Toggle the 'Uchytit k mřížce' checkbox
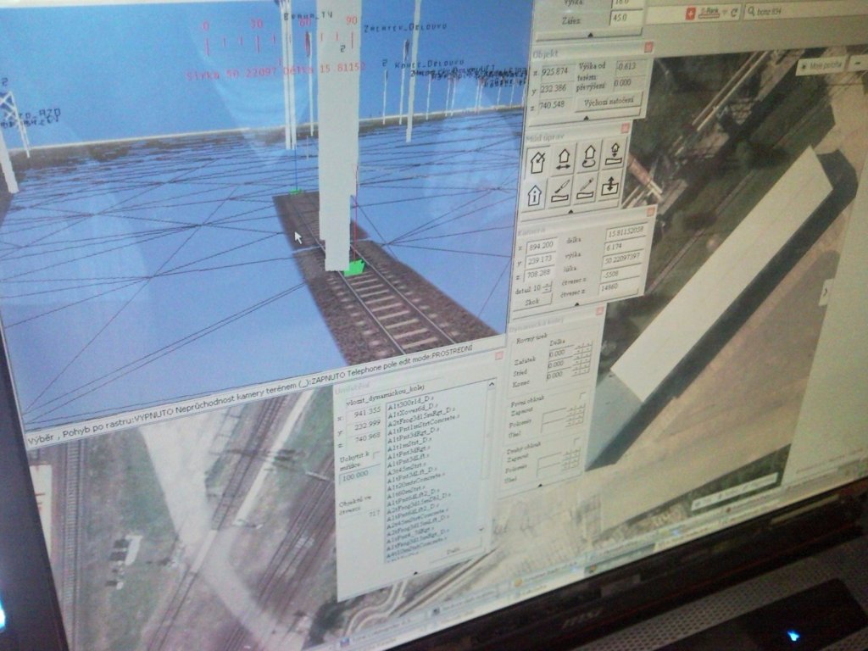Image resolution: width=868 pixels, height=651 pixels. coord(377,455)
